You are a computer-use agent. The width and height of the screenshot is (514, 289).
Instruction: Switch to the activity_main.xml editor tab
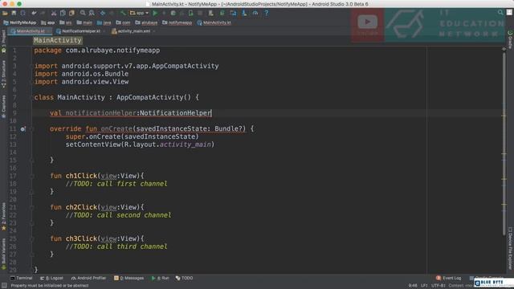pyautogui.click(x=134, y=31)
